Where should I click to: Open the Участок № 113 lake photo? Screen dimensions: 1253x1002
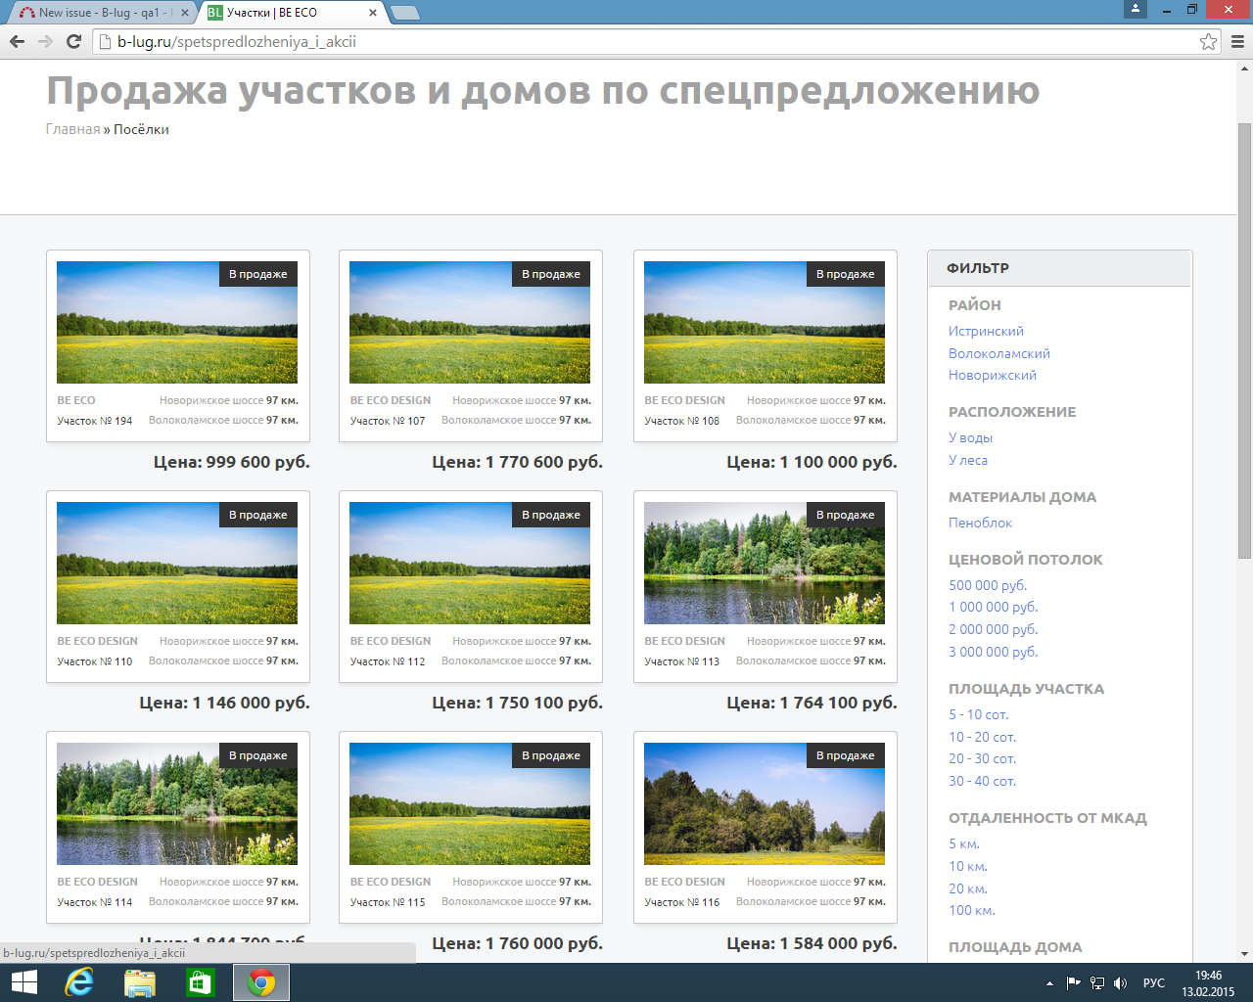[x=764, y=564]
